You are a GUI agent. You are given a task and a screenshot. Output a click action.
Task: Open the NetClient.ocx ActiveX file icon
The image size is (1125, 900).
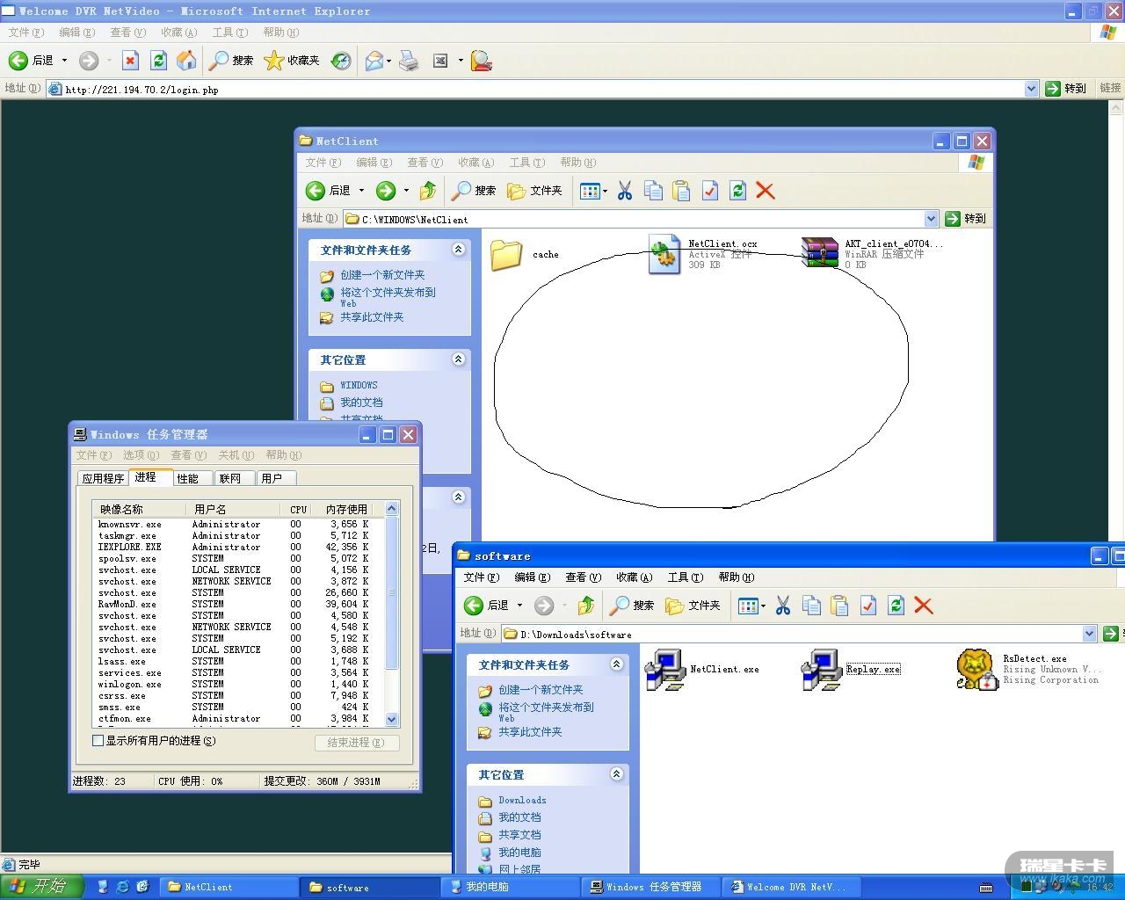pyautogui.click(x=664, y=254)
